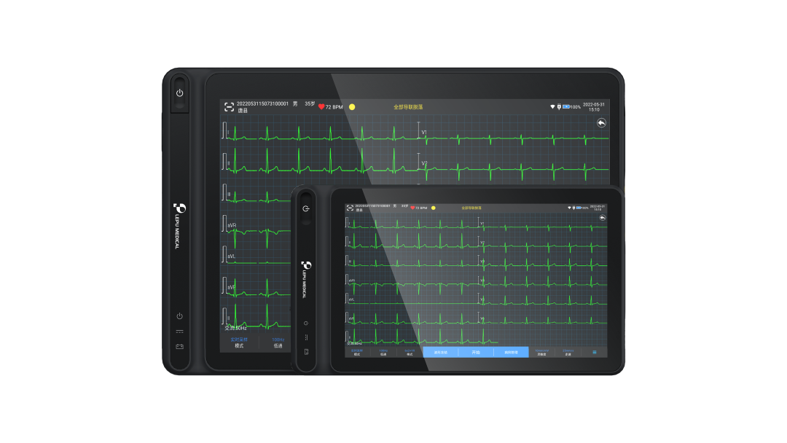Open the 格式 format option on the small tablet
The width and height of the screenshot is (787, 443).
410,353
